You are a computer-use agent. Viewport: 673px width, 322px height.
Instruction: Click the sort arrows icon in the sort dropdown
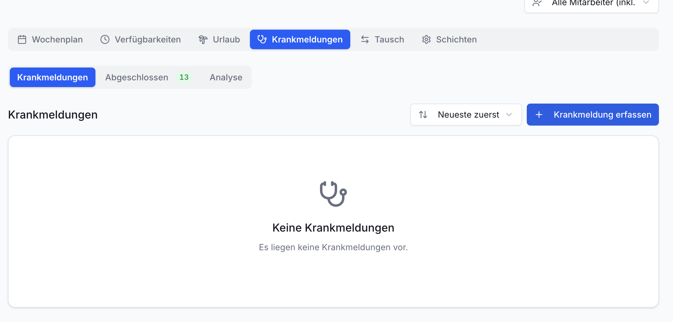click(x=423, y=115)
